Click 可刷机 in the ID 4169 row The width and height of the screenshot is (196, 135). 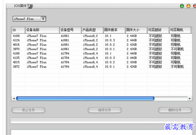pyautogui.click(x=175, y=36)
